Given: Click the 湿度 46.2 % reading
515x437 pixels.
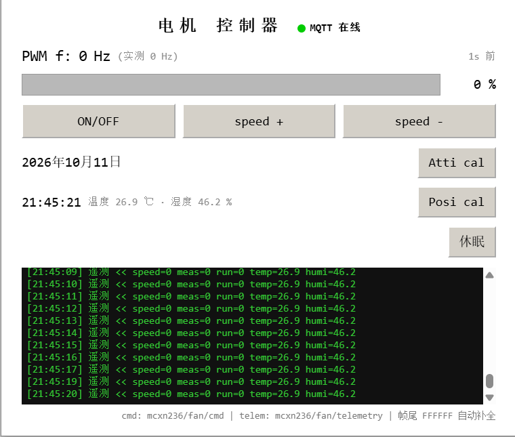Looking at the screenshot, I should click(201, 202).
